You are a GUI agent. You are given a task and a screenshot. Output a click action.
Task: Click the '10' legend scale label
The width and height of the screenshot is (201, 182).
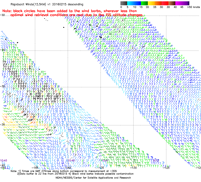click(135, 7)
